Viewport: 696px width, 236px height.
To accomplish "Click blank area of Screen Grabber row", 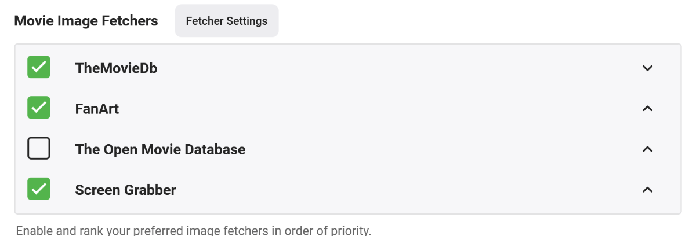I will click(x=406, y=190).
